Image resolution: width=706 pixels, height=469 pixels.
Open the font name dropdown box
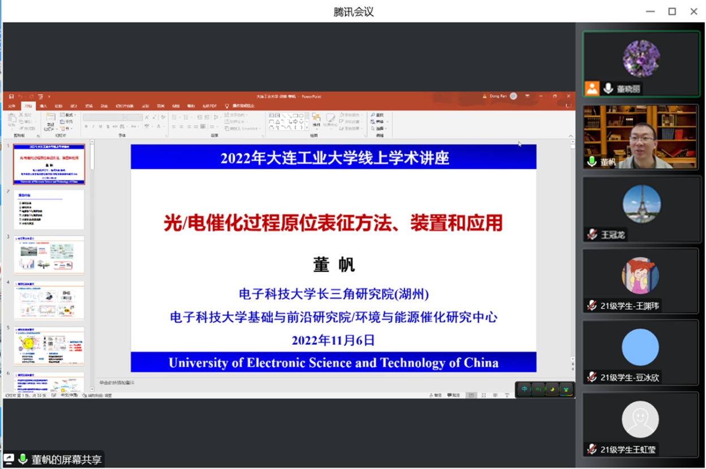click(104, 117)
